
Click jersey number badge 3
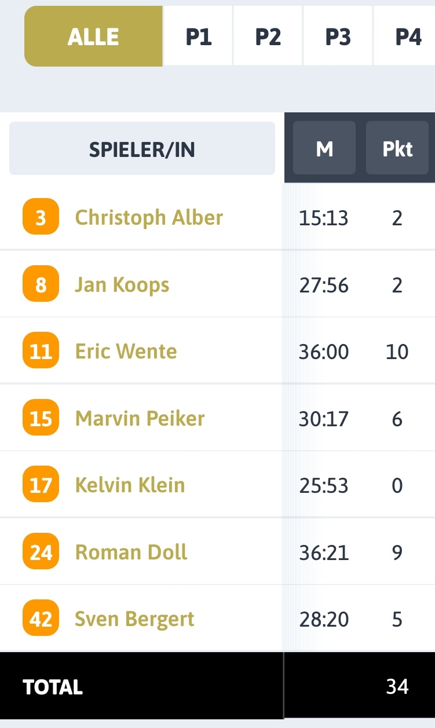coord(41,217)
